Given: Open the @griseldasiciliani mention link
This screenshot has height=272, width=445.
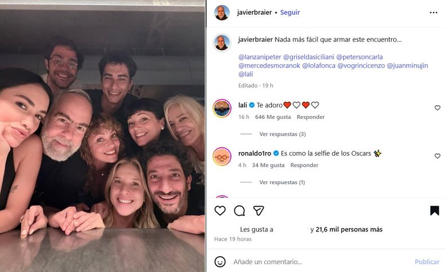Looking at the screenshot, I should 308,57.
